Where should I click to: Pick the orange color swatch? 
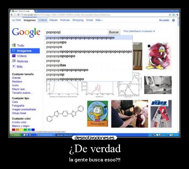click(x=17, y=130)
